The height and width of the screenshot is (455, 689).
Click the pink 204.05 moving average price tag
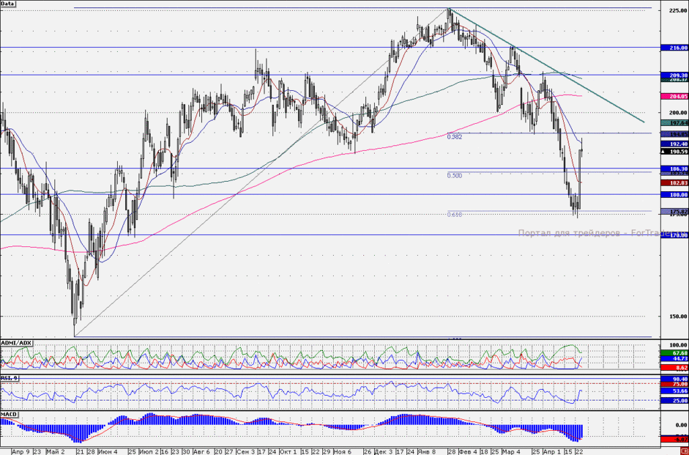coord(674,96)
